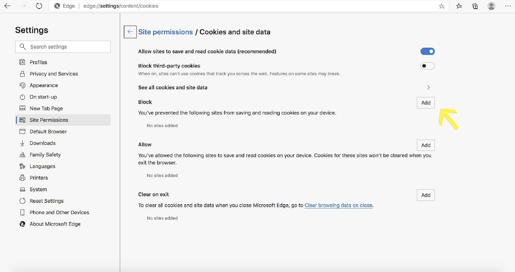Click the Search settings input field
515x272 pixels.
pos(63,47)
